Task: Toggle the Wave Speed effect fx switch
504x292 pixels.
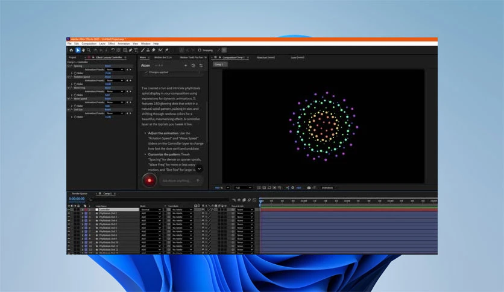Action: 72,99
